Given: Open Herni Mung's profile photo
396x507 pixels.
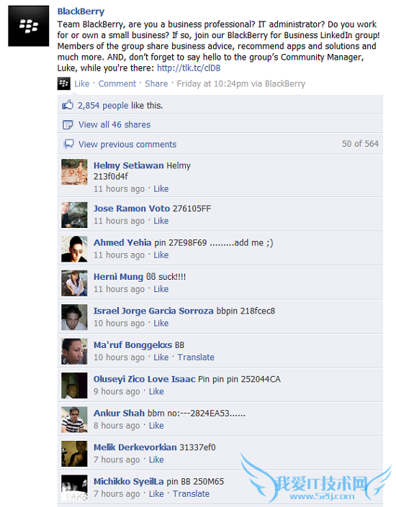Looking at the screenshot, I should (74, 283).
